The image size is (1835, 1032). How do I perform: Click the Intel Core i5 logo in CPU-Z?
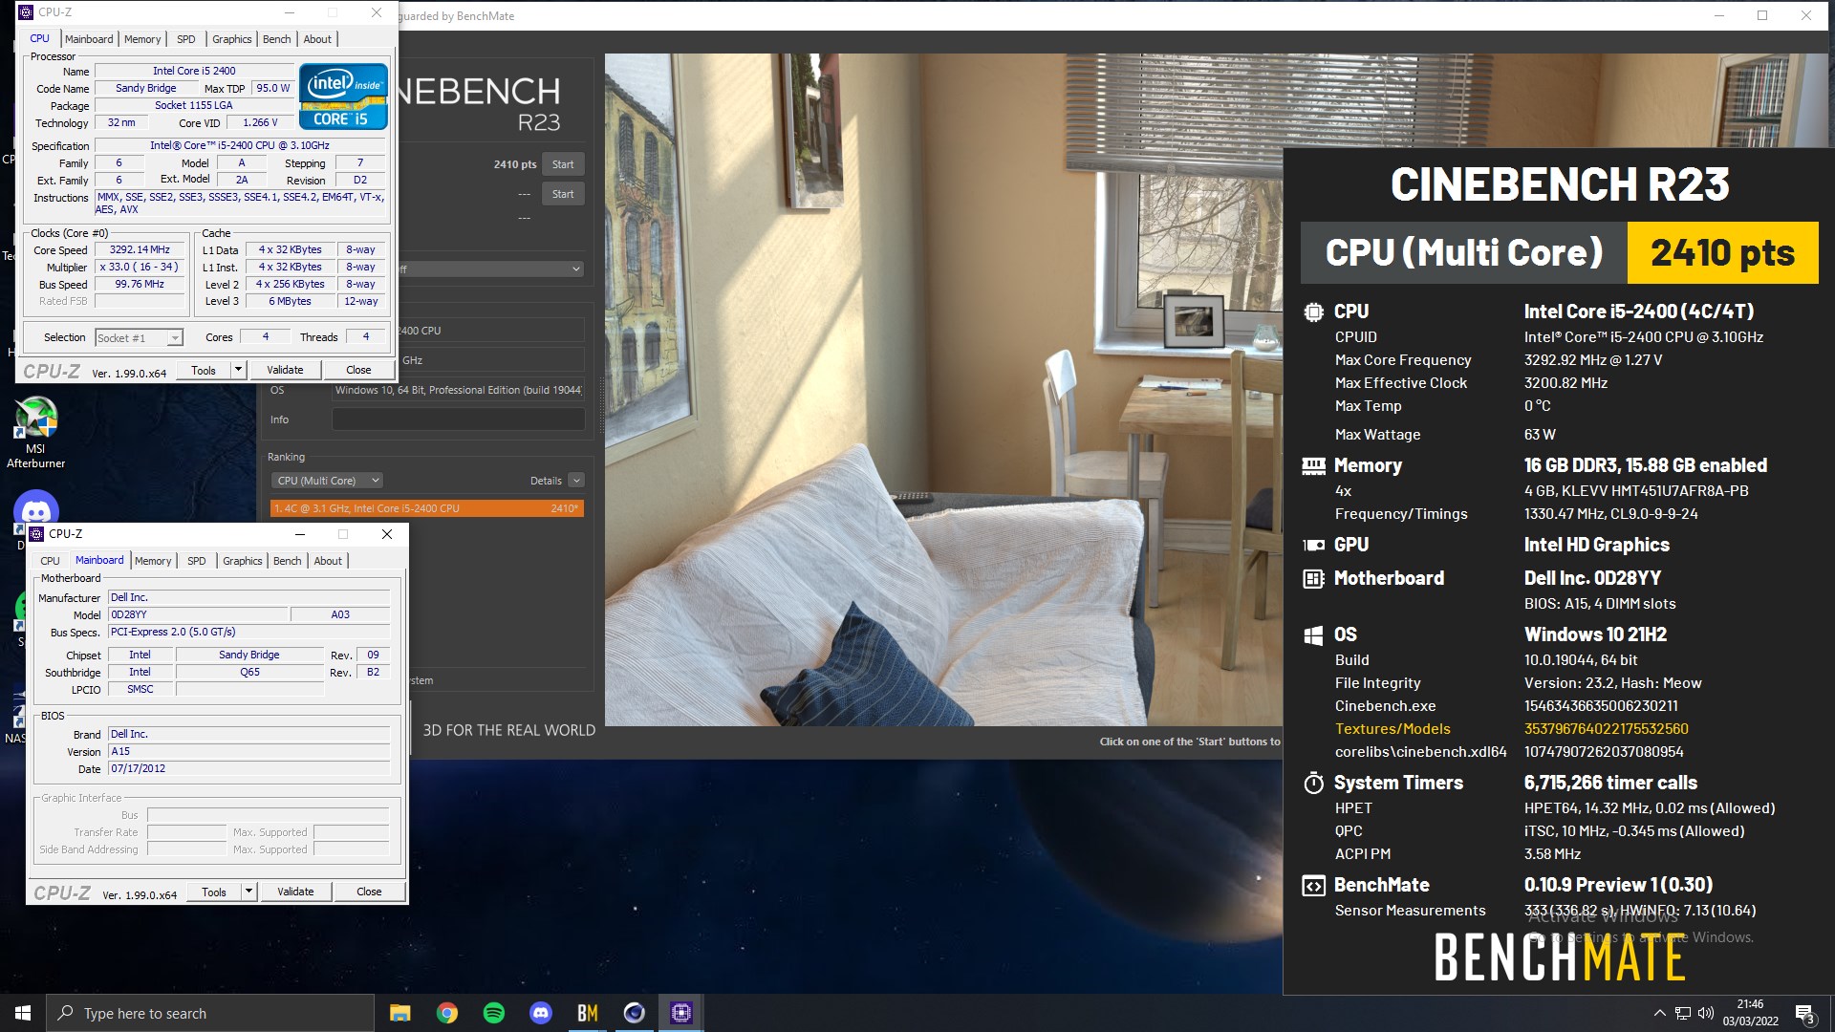(x=343, y=96)
